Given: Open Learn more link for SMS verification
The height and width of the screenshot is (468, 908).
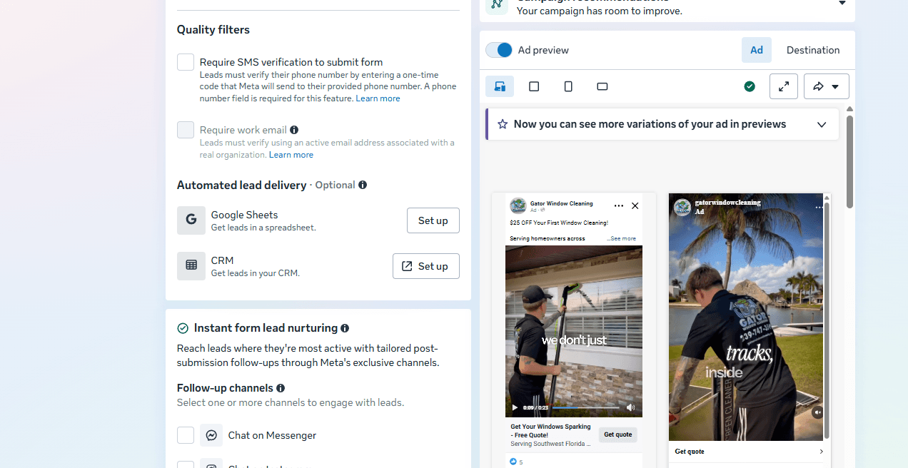Looking at the screenshot, I should pos(378,98).
